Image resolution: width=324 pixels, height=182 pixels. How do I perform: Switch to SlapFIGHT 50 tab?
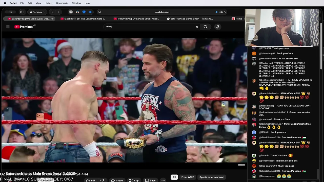83,19
